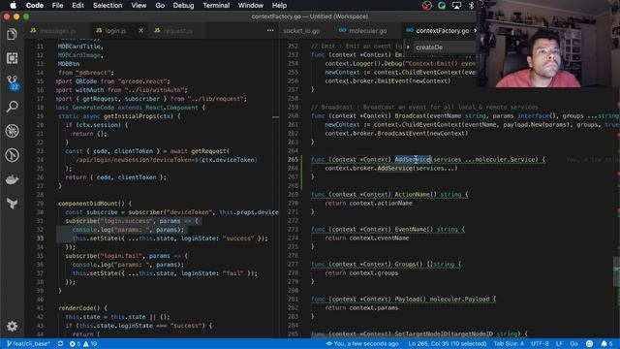Close the login.js tab
The height and width of the screenshot is (349, 620).
(140, 30)
